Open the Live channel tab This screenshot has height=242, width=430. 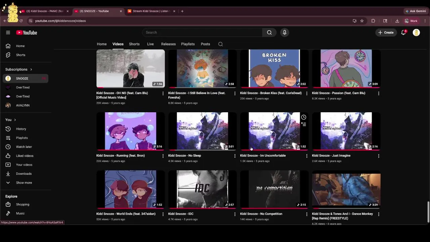(x=150, y=44)
